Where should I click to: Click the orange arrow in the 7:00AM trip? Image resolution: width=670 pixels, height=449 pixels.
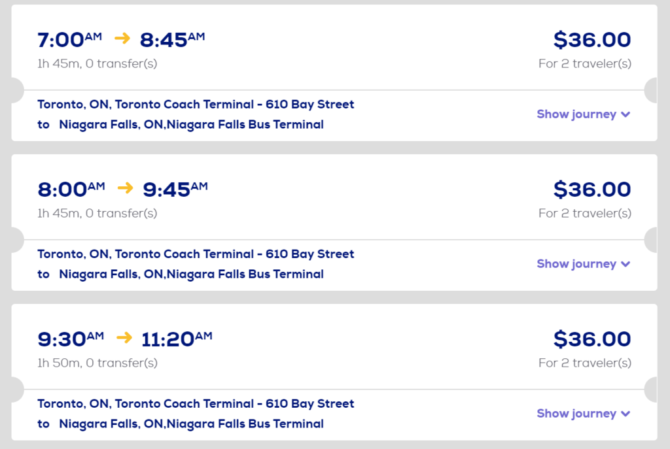[122, 39]
